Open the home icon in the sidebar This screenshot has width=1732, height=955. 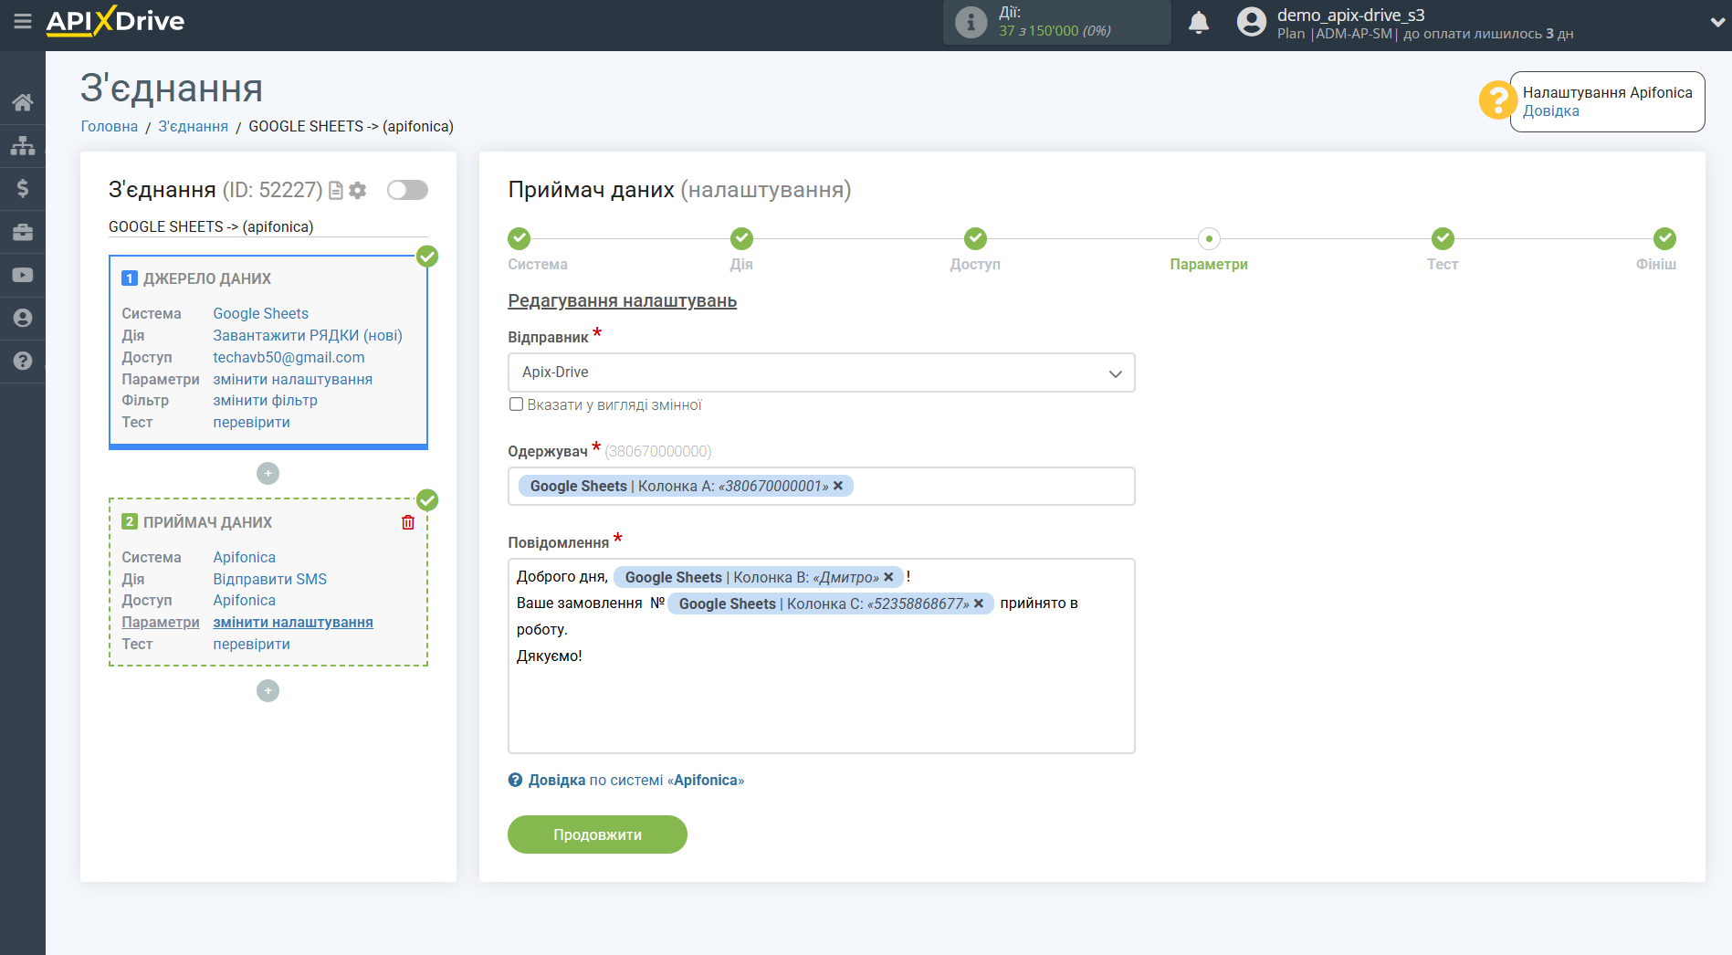tap(23, 102)
